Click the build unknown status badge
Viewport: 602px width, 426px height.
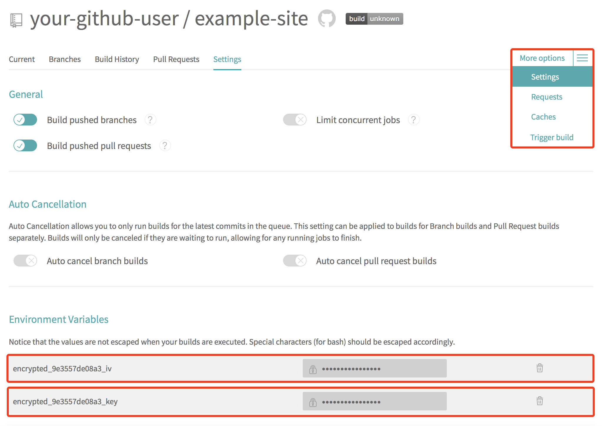pyautogui.click(x=374, y=19)
